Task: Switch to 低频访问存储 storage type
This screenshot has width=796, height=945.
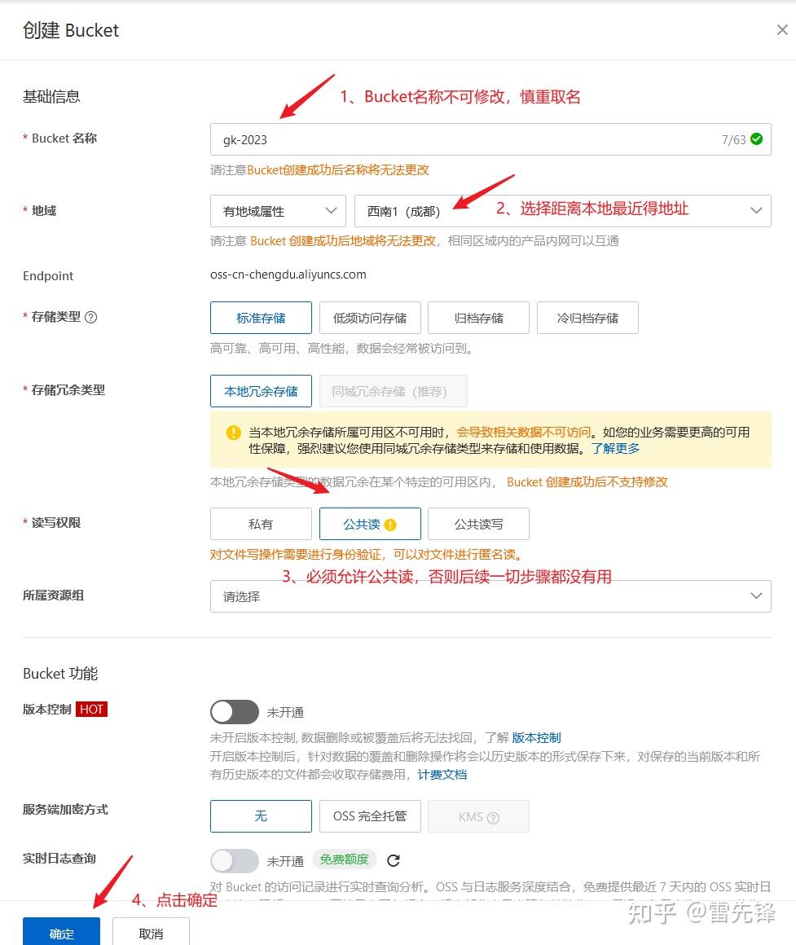Action: point(370,317)
